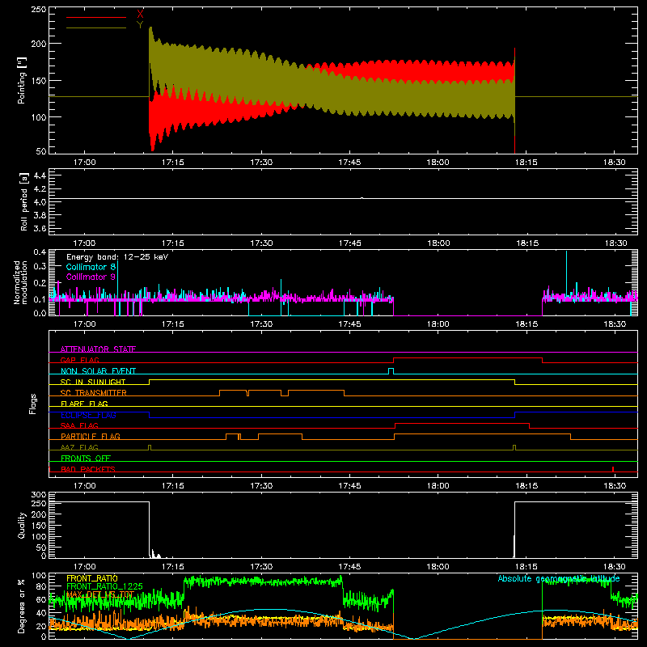Image resolution: width=647 pixels, height=647 pixels.
Task: Click the 200 tick on the Pointing axis
Action: (38, 44)
